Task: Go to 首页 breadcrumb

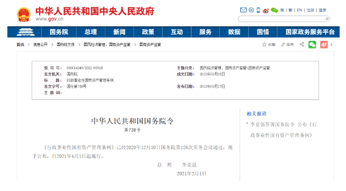Action: click(x=20, y=45)
